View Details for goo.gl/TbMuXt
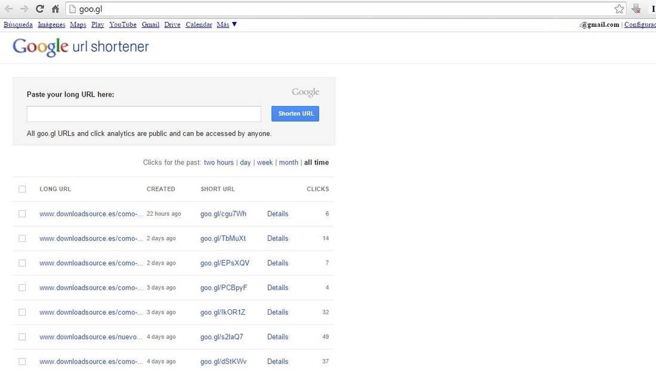Screen dimensions: 656x373 pyautogui.click(x=278, y=238)
